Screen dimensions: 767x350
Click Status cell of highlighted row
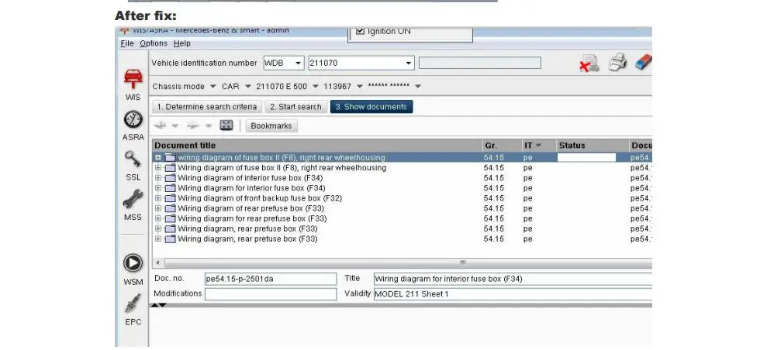coord(586,158)
